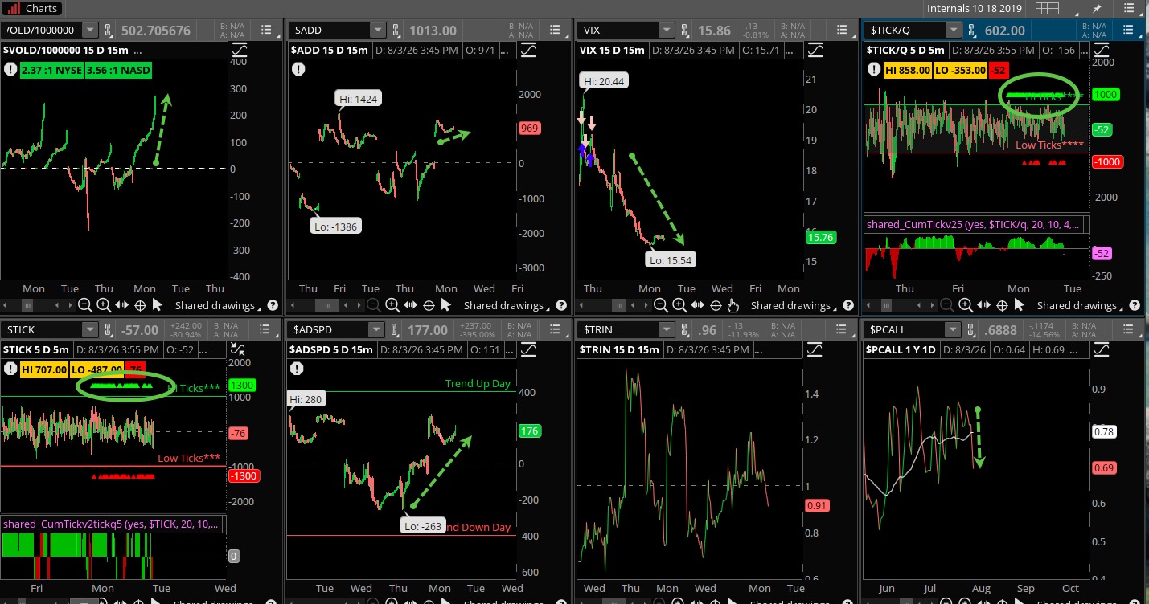Select the pointer tool under the $ADD chart
The height and width of the screenshot is (604, 1149).
(x=445, y=305)
